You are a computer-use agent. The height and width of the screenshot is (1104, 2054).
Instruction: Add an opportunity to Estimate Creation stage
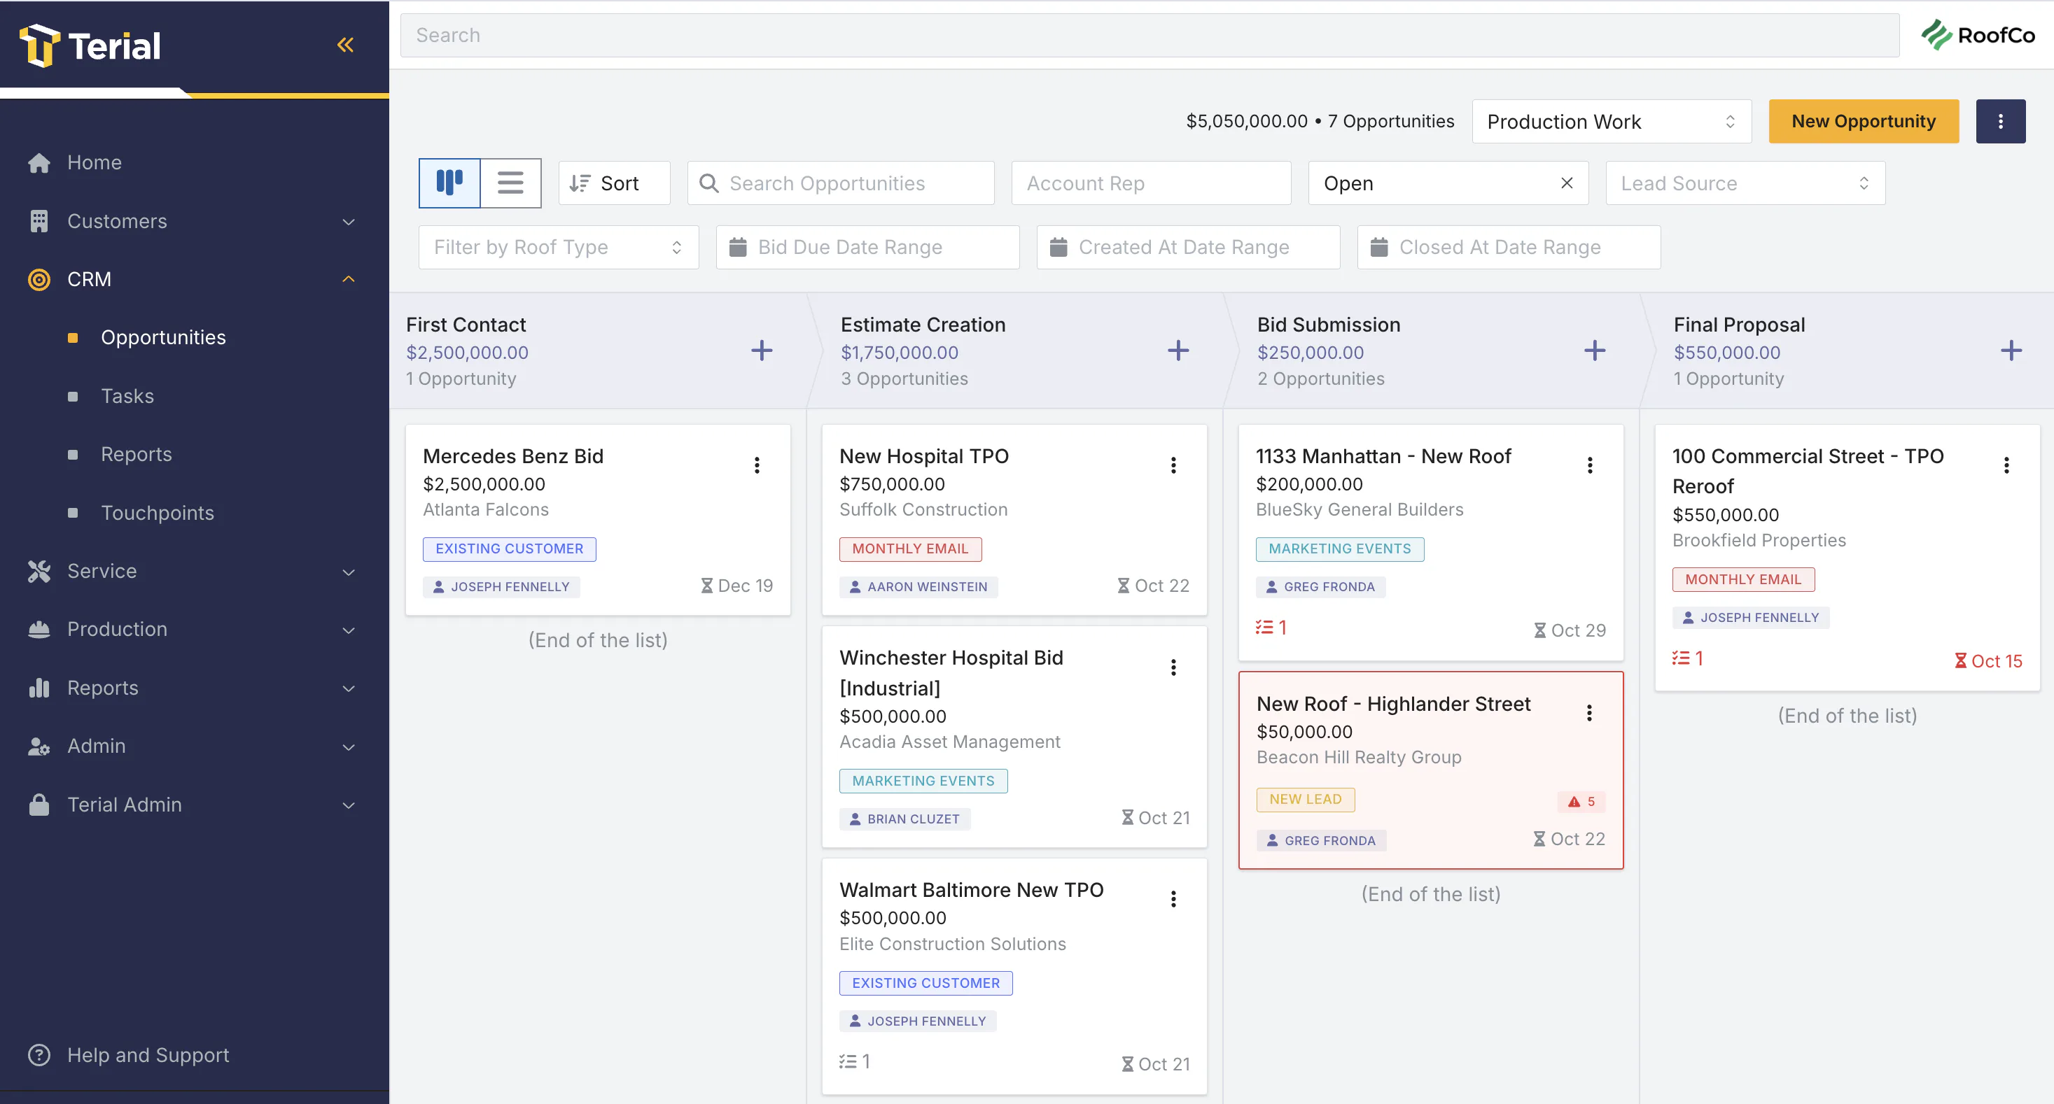tap(1178, 351)
